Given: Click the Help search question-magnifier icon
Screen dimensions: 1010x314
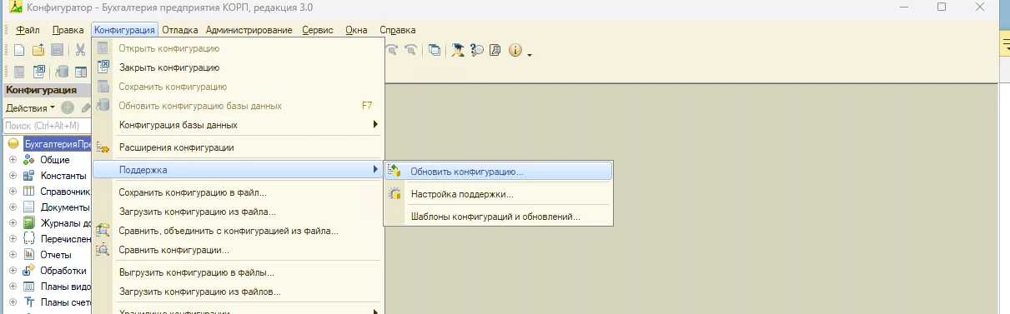Looking at the screenshot, I should pyautogui.click(x=477, y=50).
